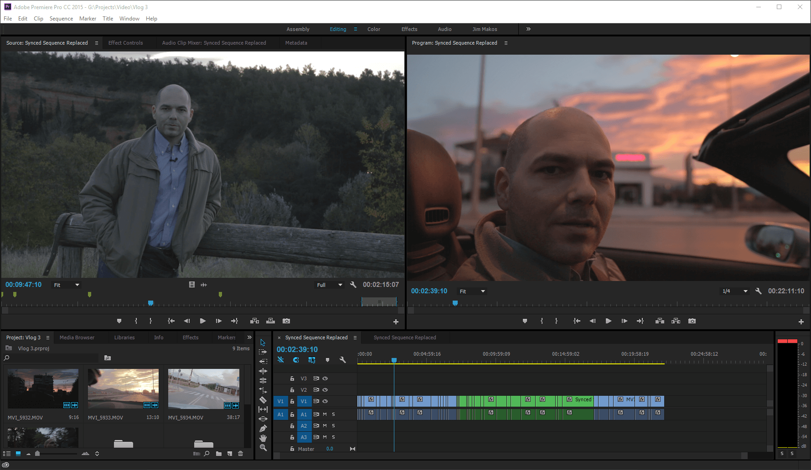This screenshot has width=811, height=470.
Task: Toggle Snap in the timeline
Action: 296,360
